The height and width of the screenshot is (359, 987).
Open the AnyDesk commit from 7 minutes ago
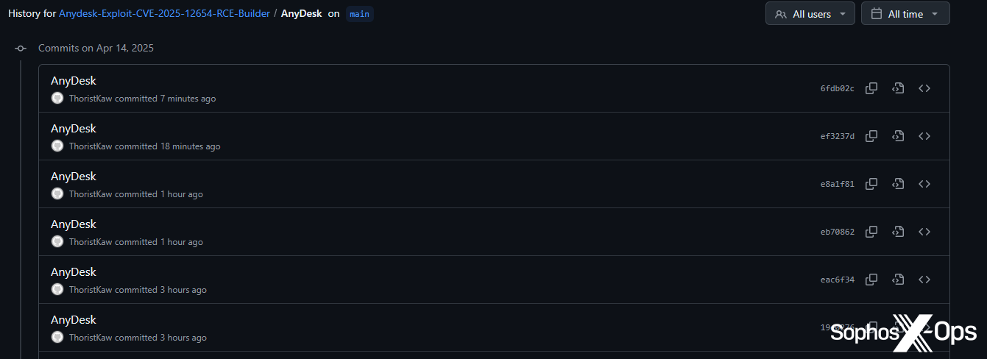click(x=74, y=81)
